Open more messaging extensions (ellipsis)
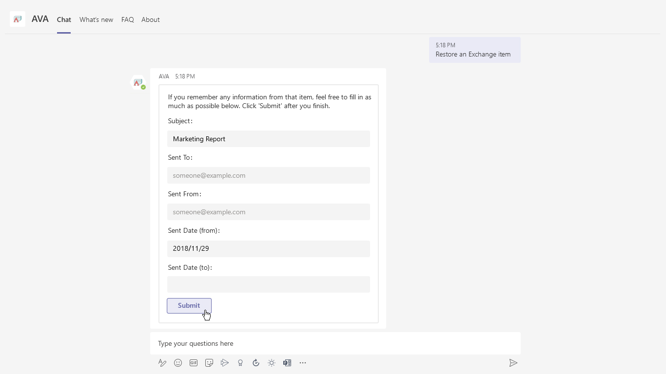 (x=303, y=363)
